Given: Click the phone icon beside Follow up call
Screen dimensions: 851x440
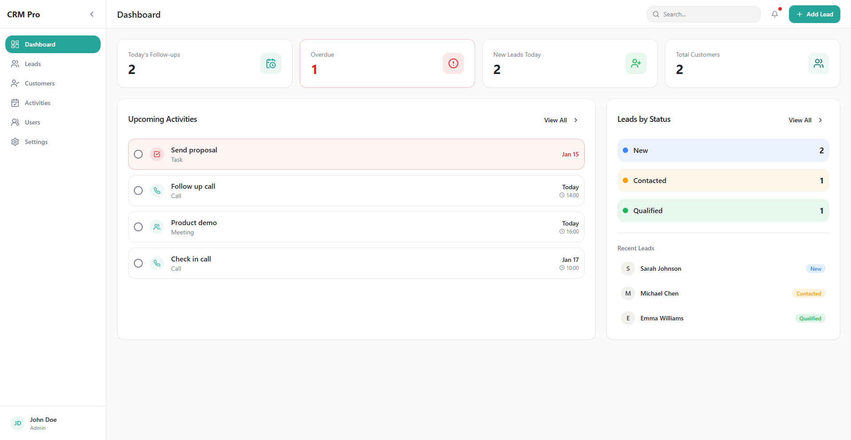Looking at the screenshot, I should pos(157,191).
